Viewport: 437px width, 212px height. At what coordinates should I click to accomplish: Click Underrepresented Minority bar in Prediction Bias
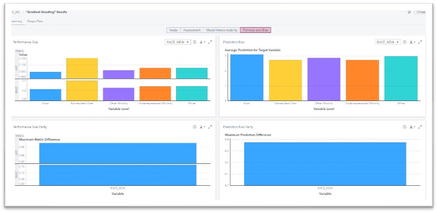tap(362, 80)
